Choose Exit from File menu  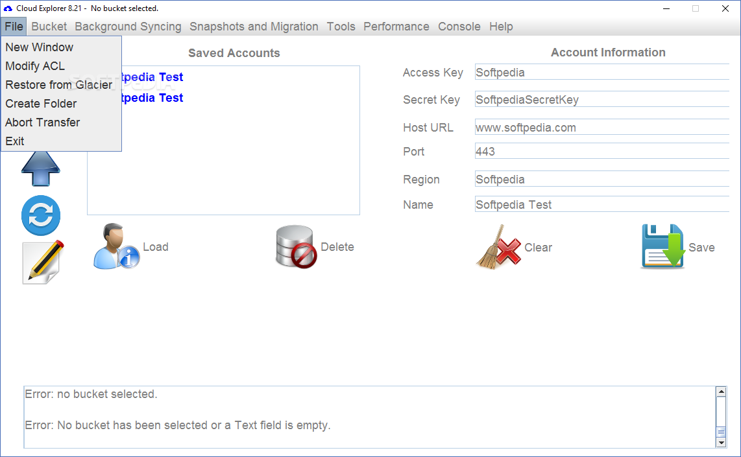61,141
